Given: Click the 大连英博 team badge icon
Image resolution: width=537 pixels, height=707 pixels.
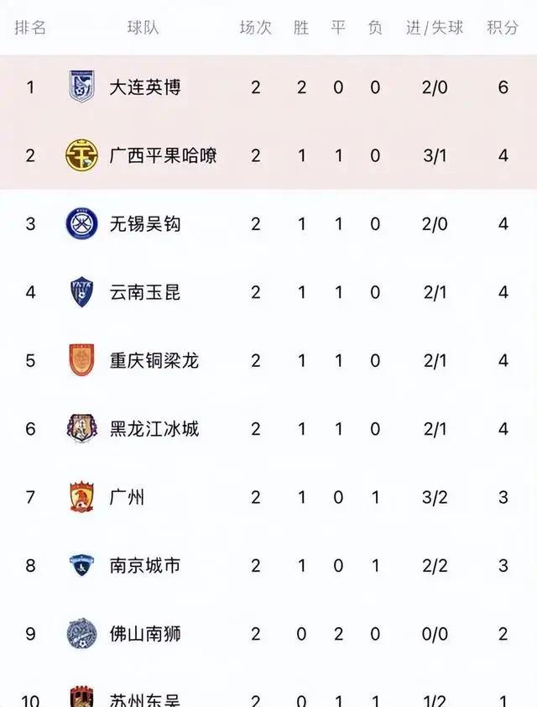Looking at the screenshot, I should pos(81,86).
